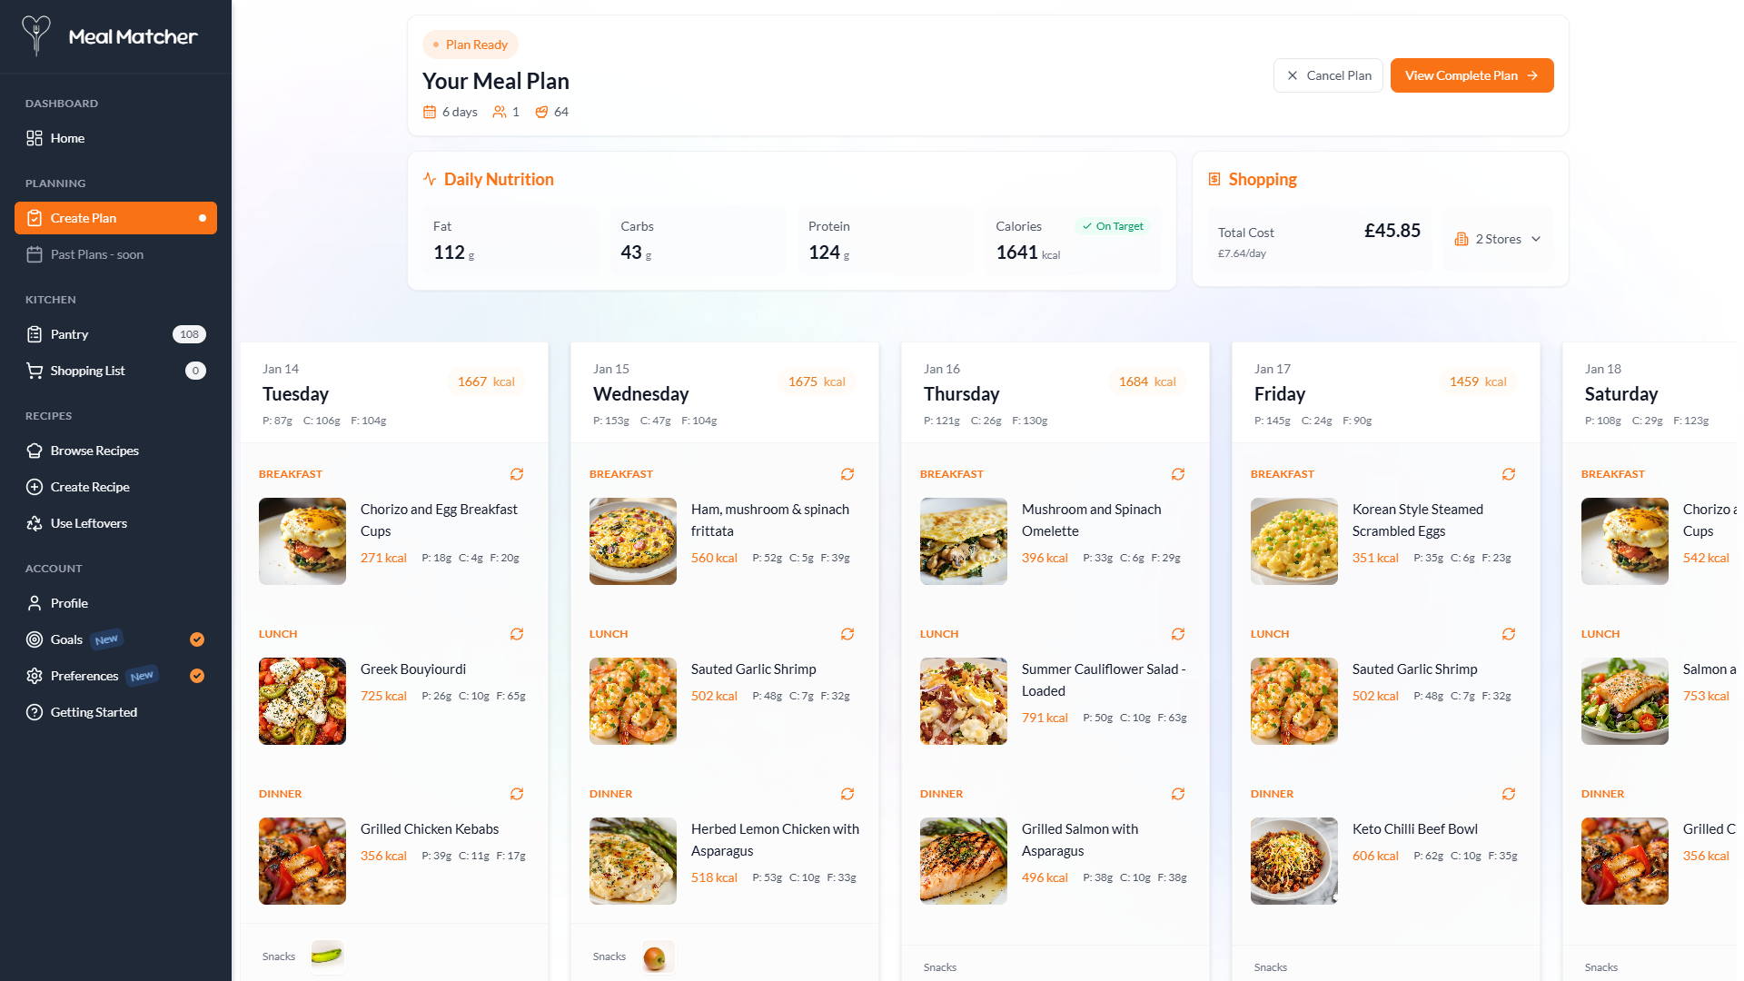Swap Thursday's breakfast via the refresh icon
Screen dimensions: 1744x981
click(1178, 474)
